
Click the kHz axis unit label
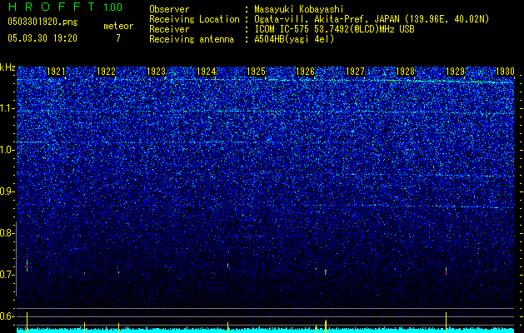pos(7,67)
